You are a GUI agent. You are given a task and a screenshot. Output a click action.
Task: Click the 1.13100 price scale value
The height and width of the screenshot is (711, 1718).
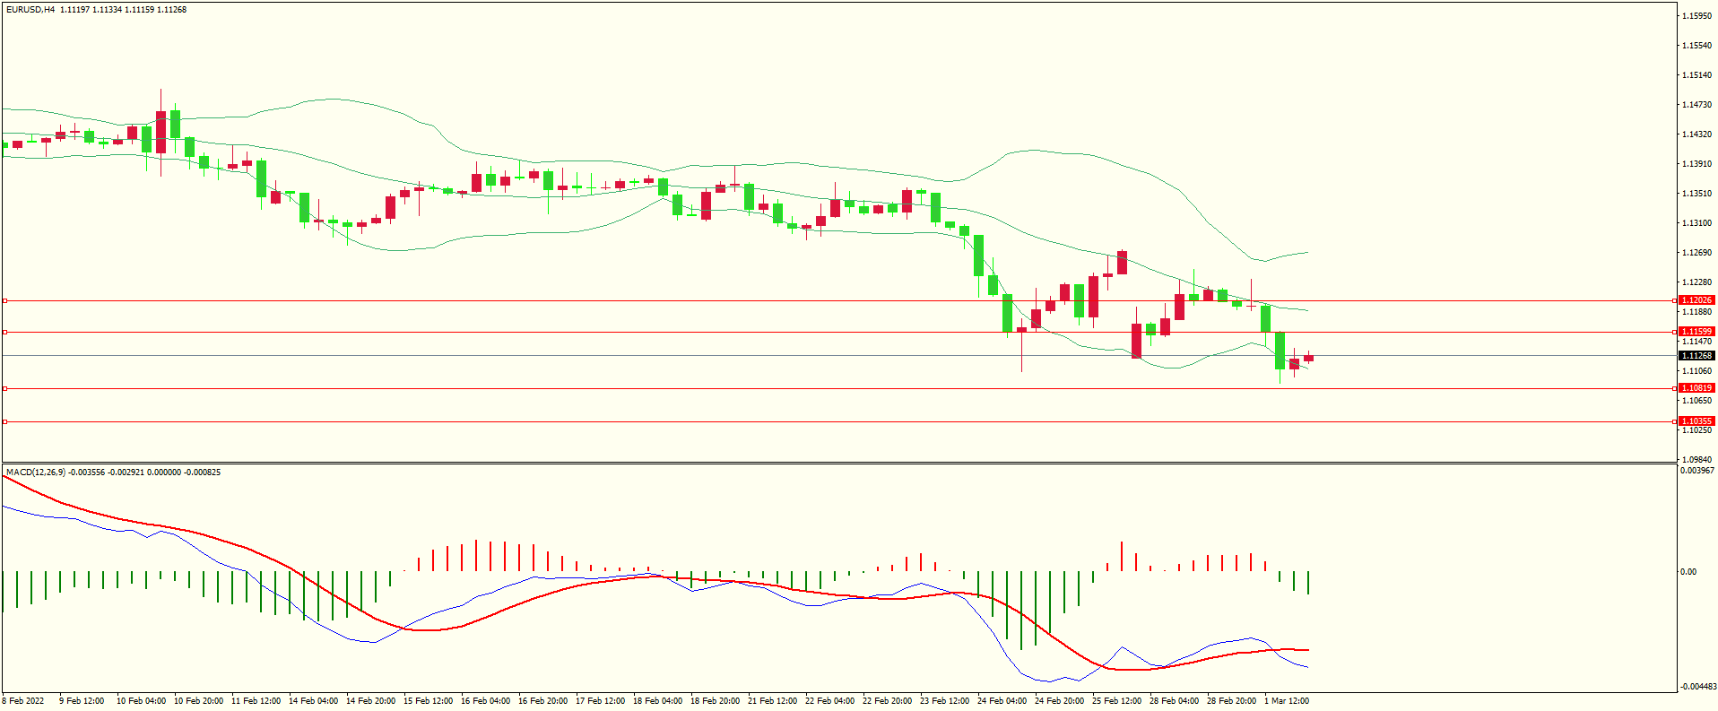[x=1697, y=223]
